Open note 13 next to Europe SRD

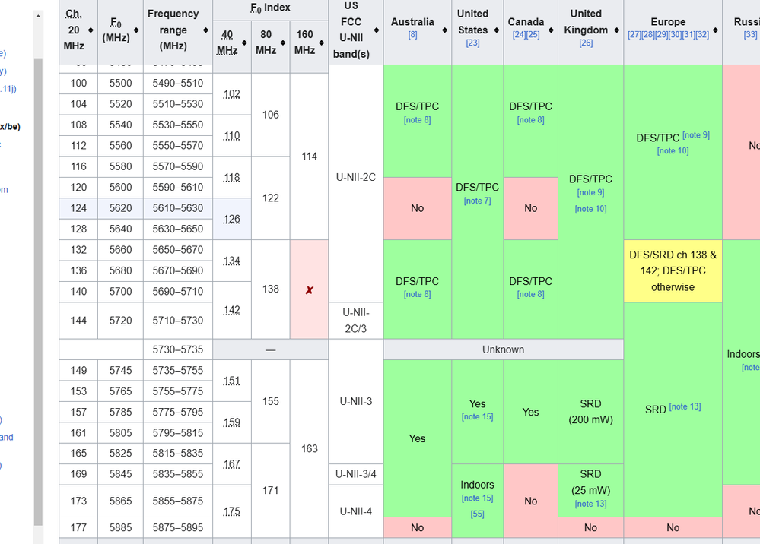pyautogui.click(x=685, y=406)
